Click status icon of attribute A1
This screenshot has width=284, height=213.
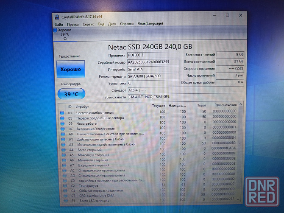click(x=63, y=140)
